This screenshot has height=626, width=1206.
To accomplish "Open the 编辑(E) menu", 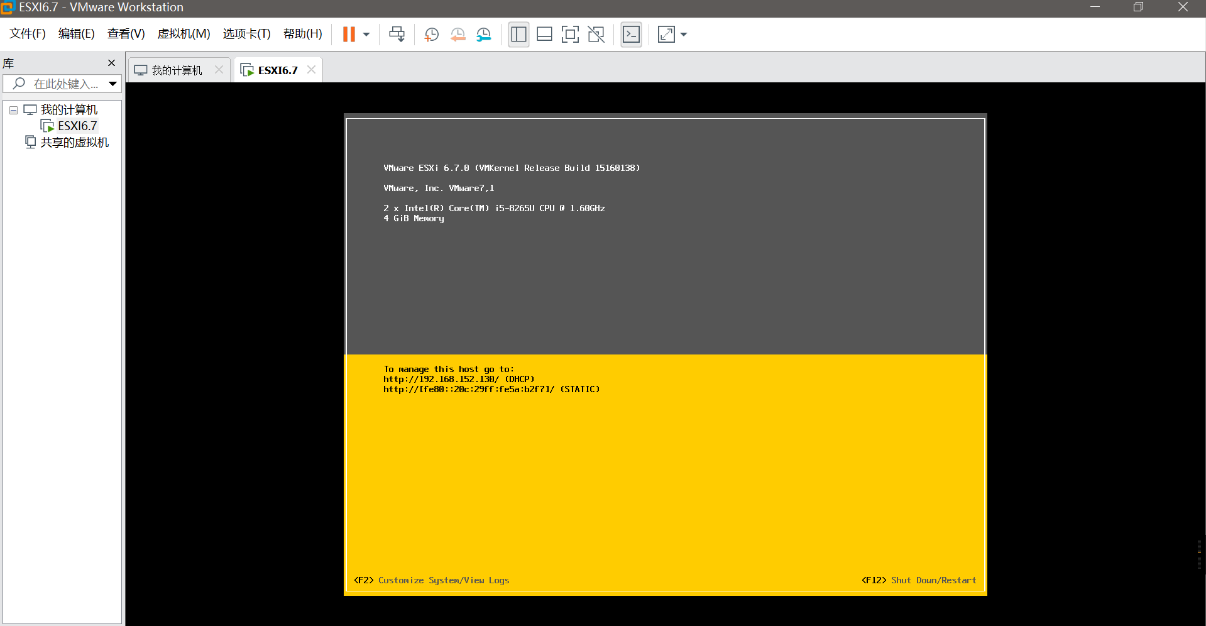I will [76, 34].
